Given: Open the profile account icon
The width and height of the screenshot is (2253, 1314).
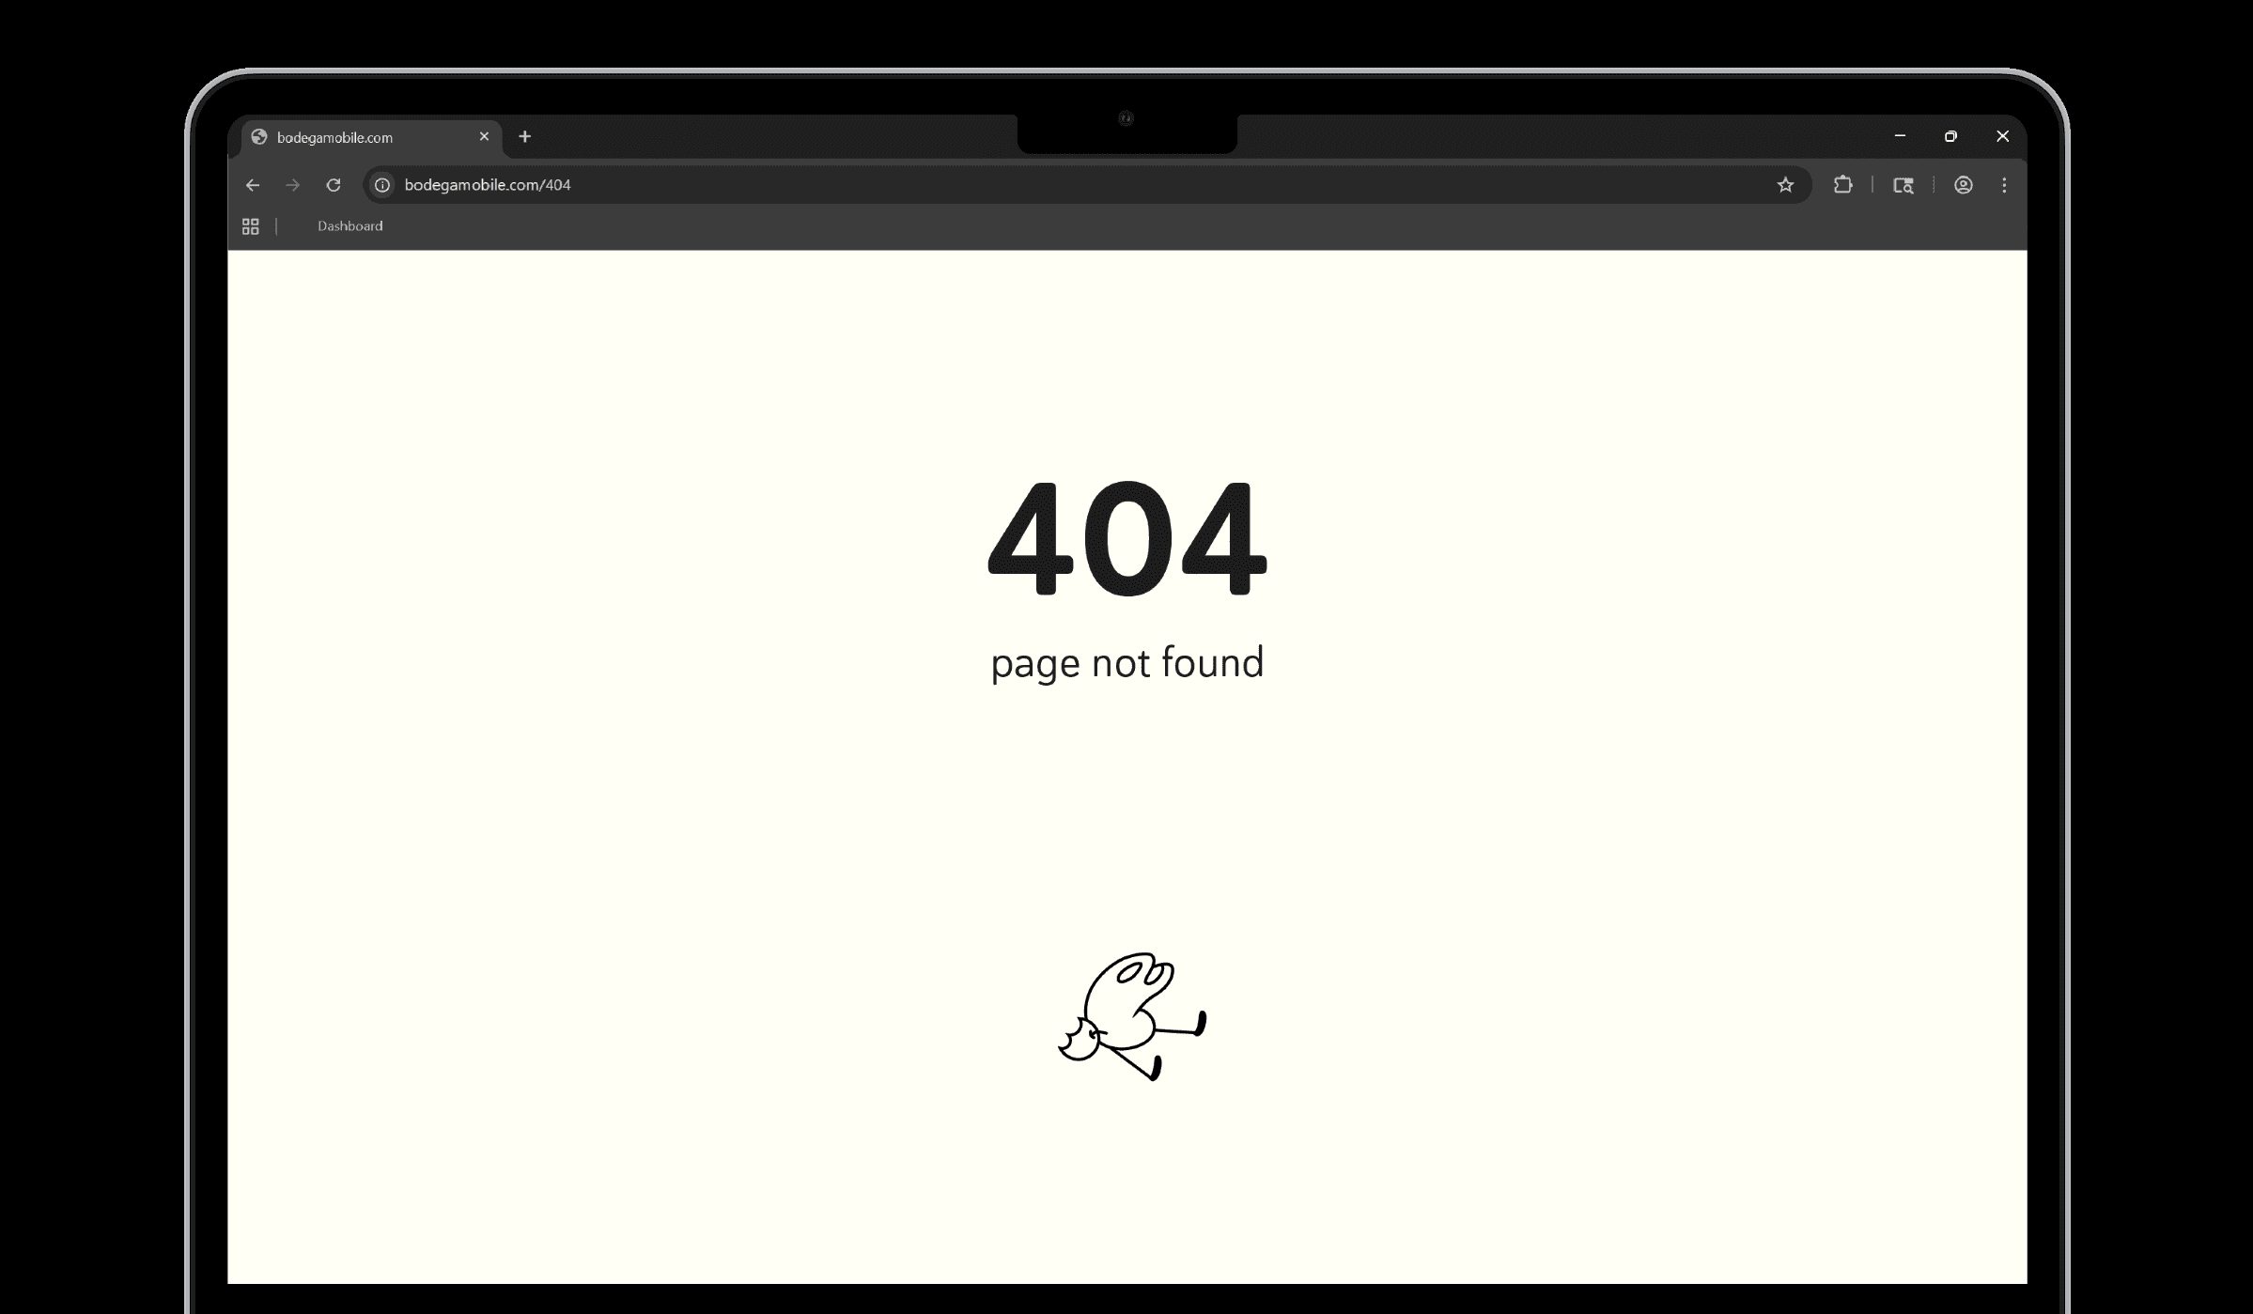Looking at the screenshot, I should [x=1963, y=185].
